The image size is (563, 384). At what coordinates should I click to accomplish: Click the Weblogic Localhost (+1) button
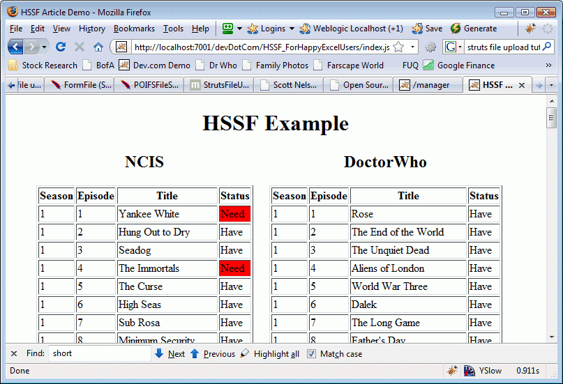[x=352, y=29]
